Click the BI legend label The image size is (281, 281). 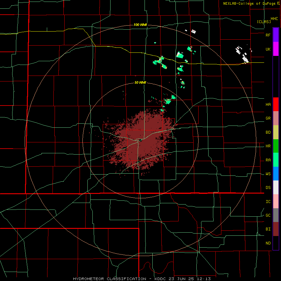(268, 229)
